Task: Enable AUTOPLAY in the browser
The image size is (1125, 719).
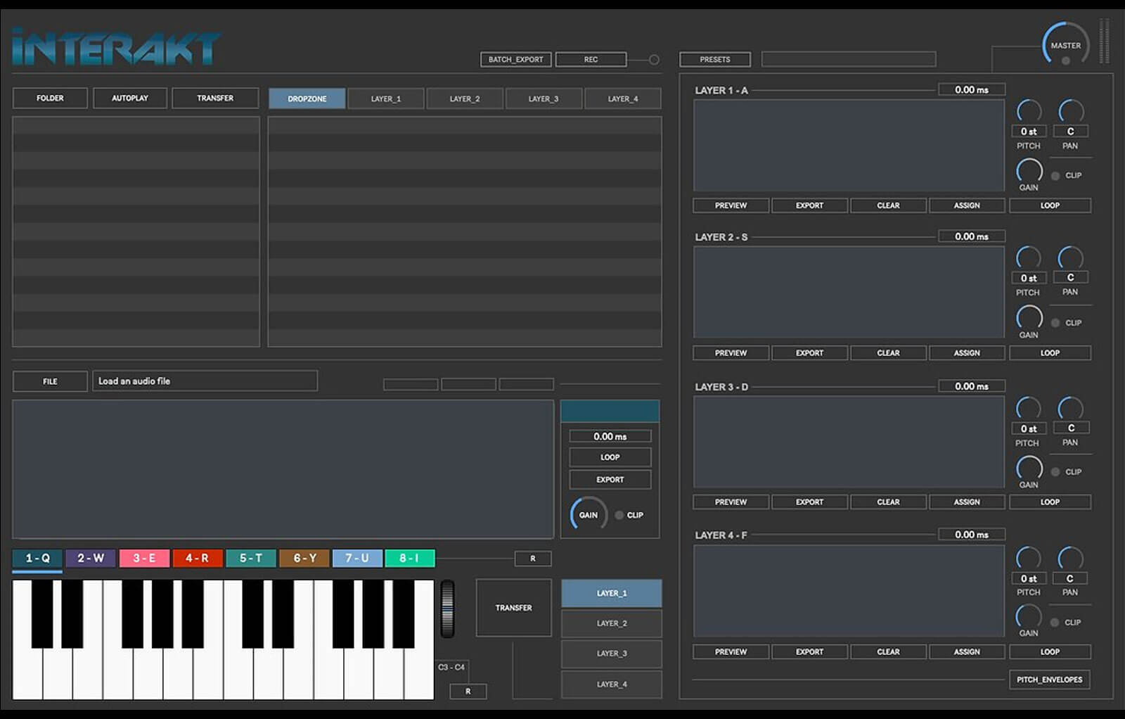Action: 130,98
